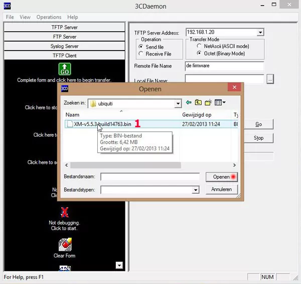Open the Bestandstypen dropdown
This screenshot has height=284, width=301.
196,190
